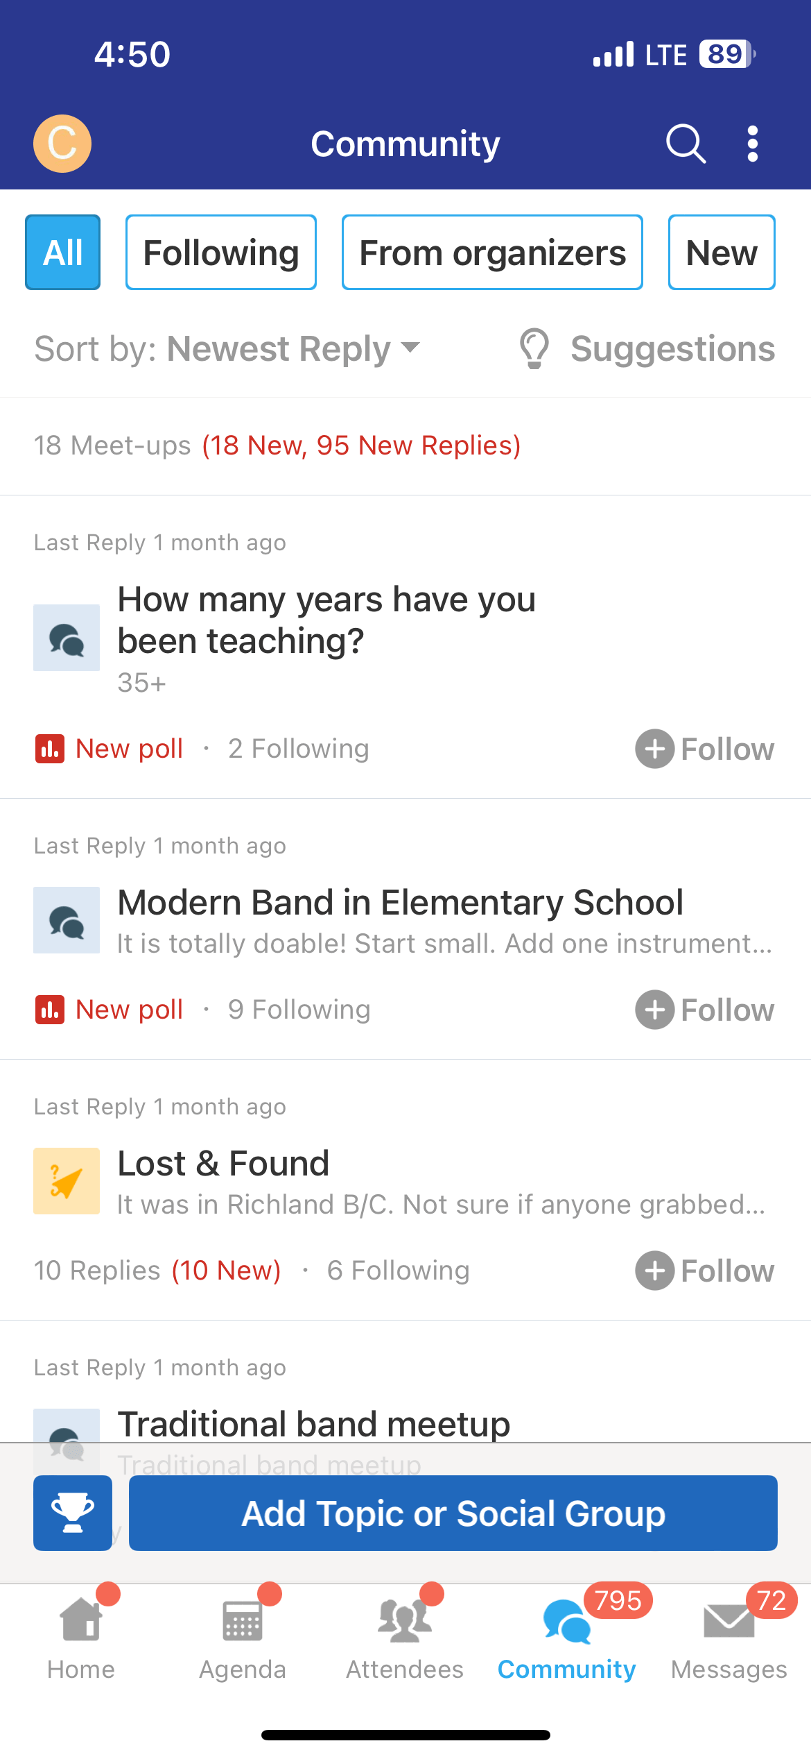Open the three-dot more options menu
811x1757 pixels.
click(753, 144)
